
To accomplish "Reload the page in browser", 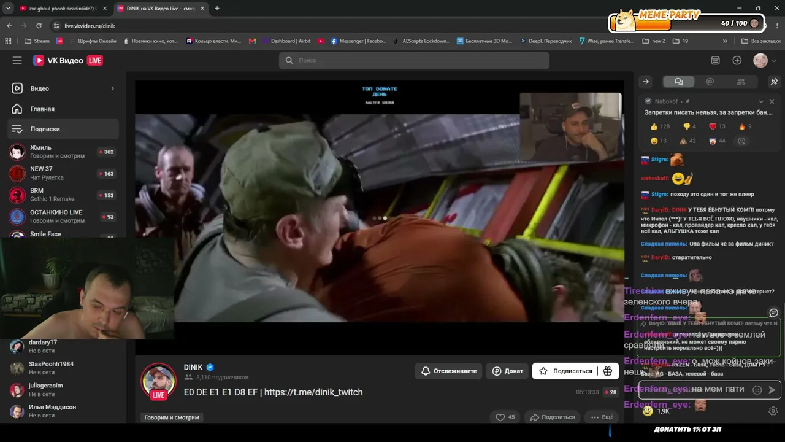I will coord(39,26).
